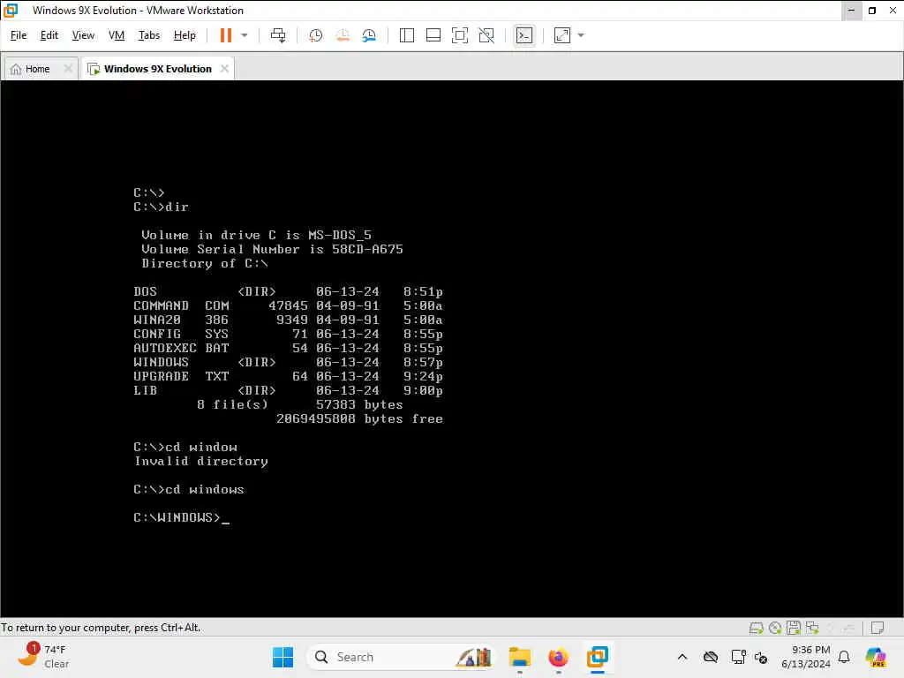The image size is (904, 678).
Task: Click VMware Workstation taskbar icon
Action: 598,657
